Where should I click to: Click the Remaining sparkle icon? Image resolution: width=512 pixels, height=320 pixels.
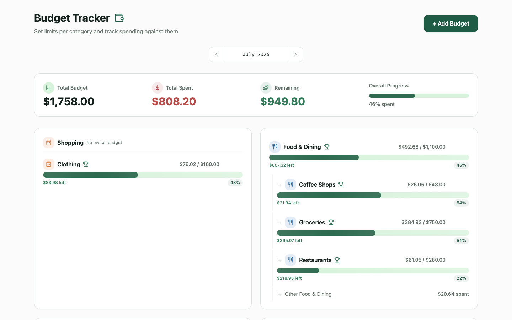pyautogui.click(x=266, y=88)
